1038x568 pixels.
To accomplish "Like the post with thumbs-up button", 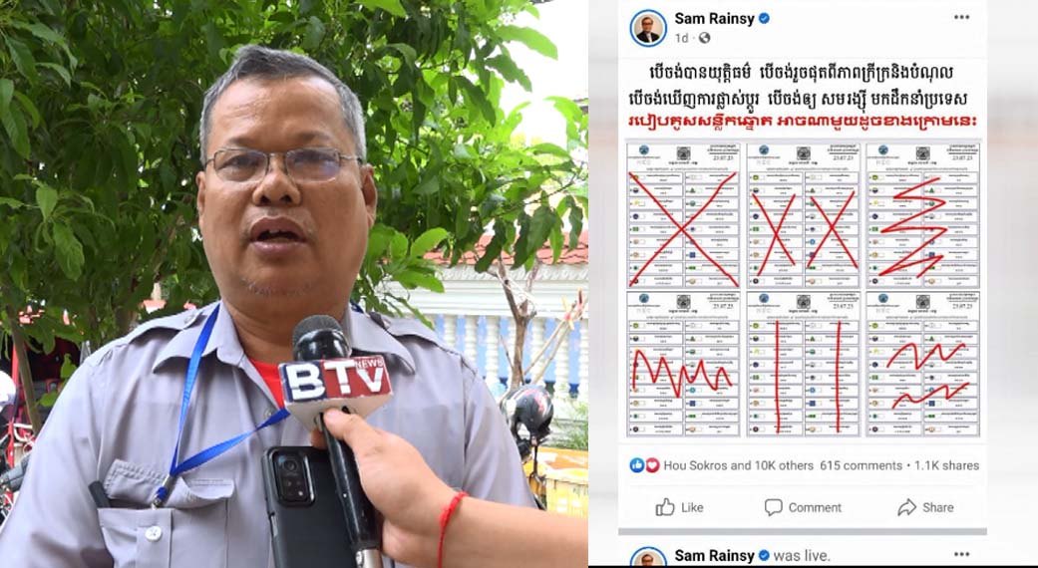I will [679, 508].
